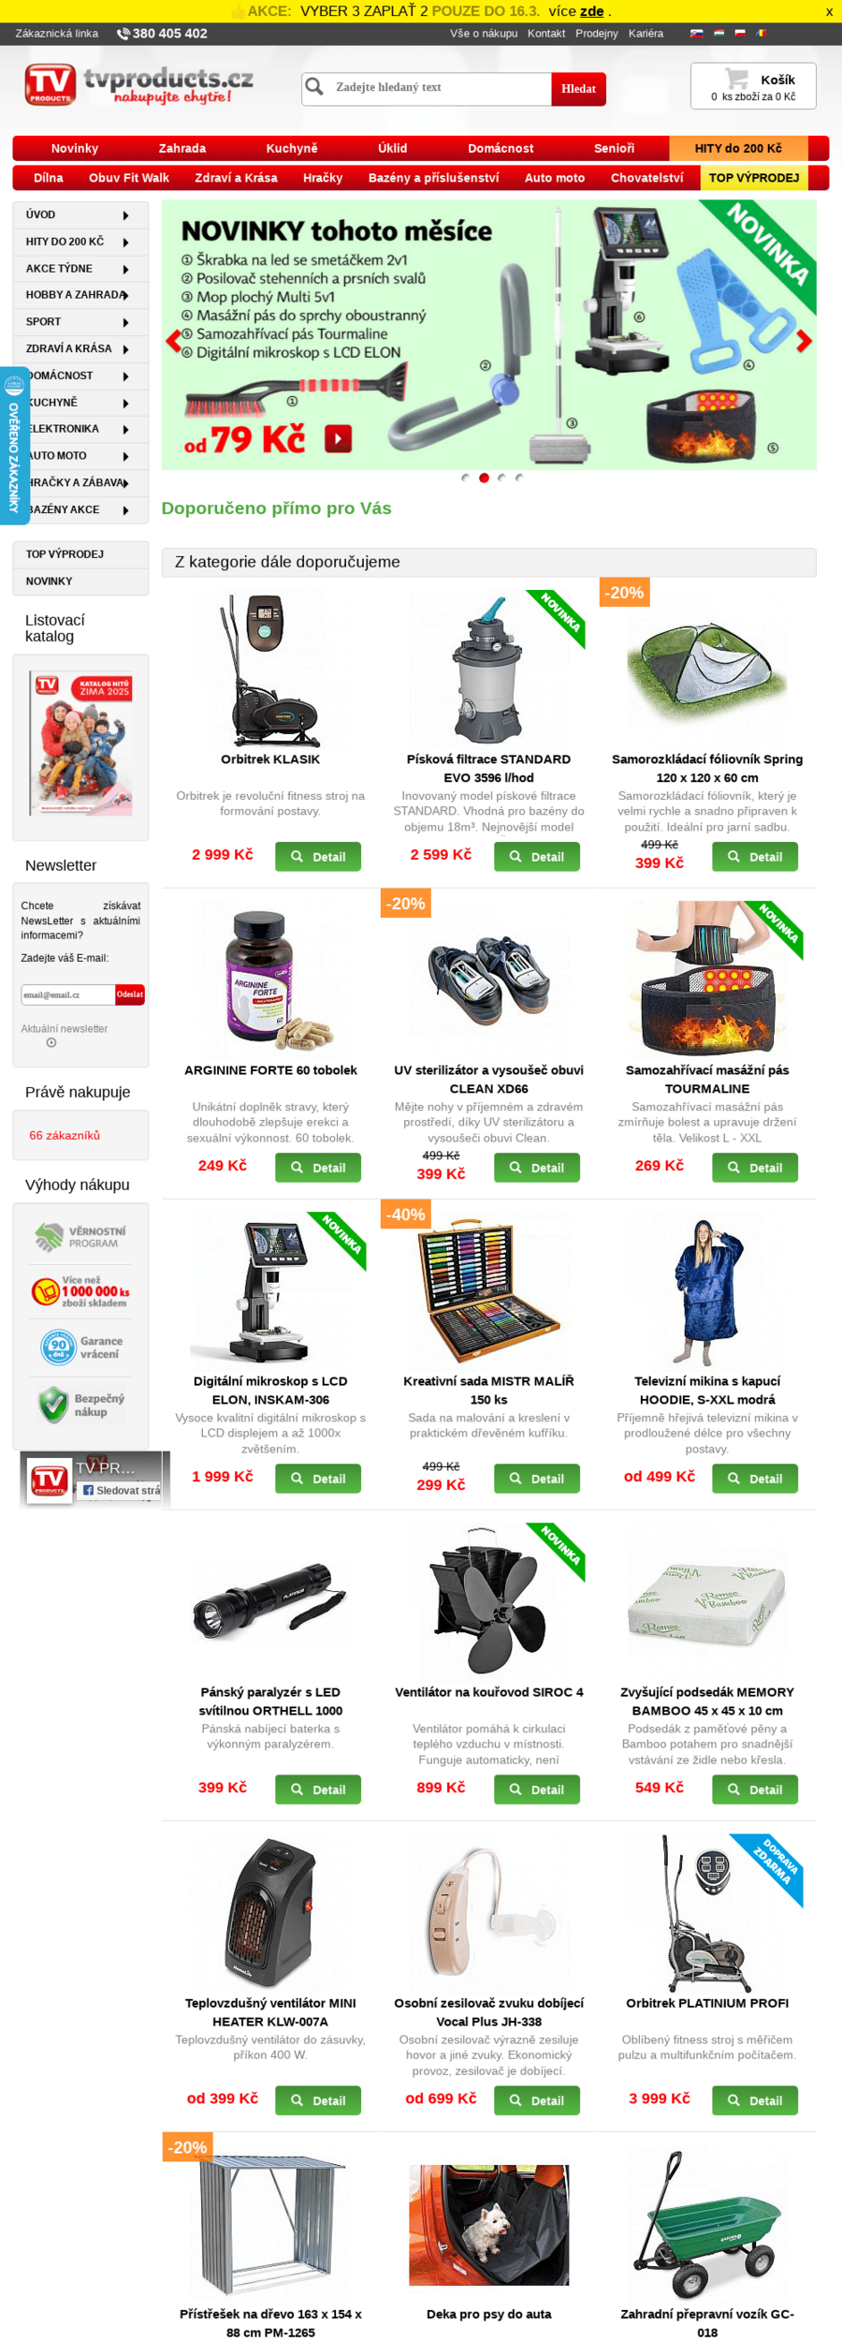Open the Ověřeno zákazníky side badge
Screen dimensions: 842x2341
point(14,446)
